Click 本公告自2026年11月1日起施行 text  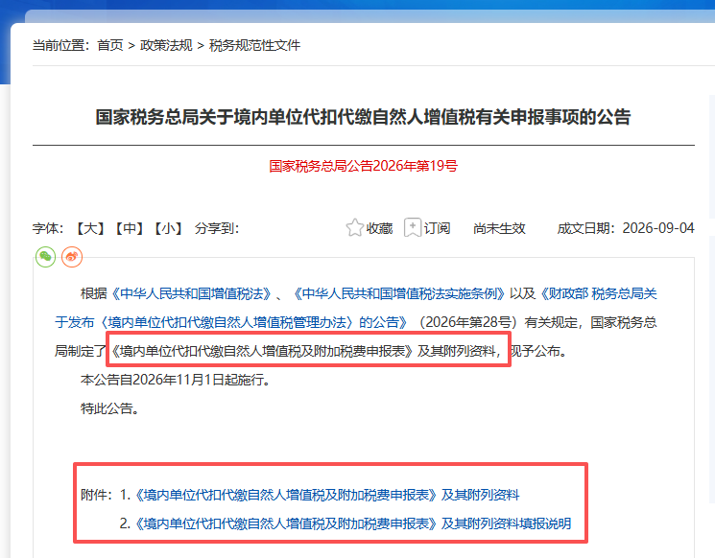pos(176,380)
